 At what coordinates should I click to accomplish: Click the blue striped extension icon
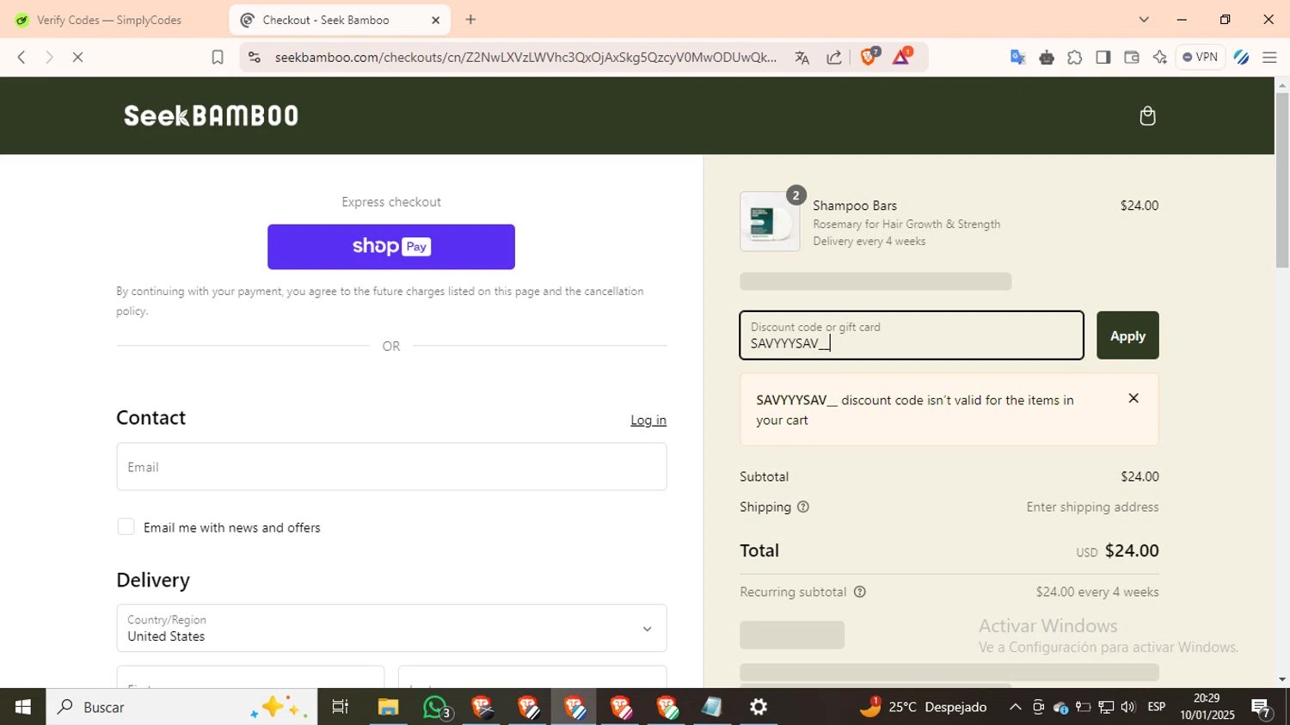tap(1241, 58)
